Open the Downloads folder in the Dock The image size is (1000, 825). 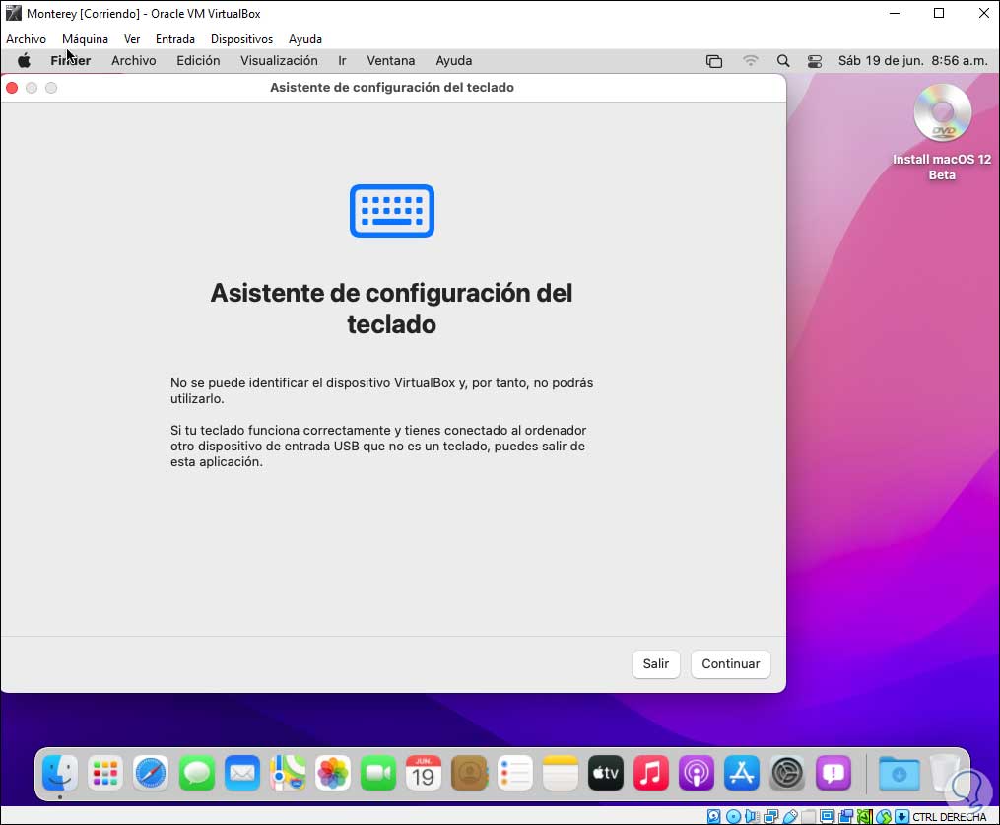click(x=899, y=773)
